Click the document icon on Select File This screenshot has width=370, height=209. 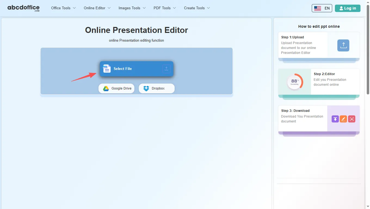pyautogui.click(x=107, y=69)
